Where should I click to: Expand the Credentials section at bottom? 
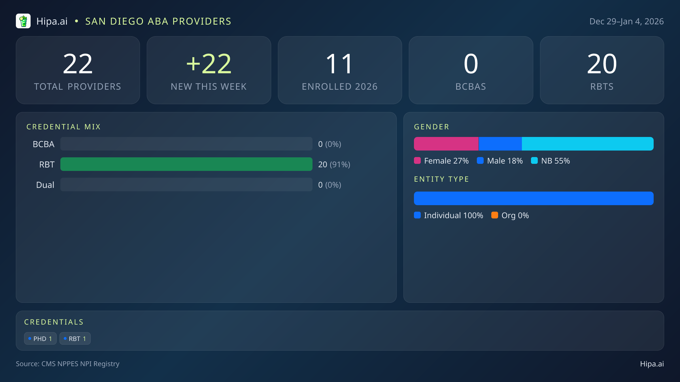coord(54,322)
